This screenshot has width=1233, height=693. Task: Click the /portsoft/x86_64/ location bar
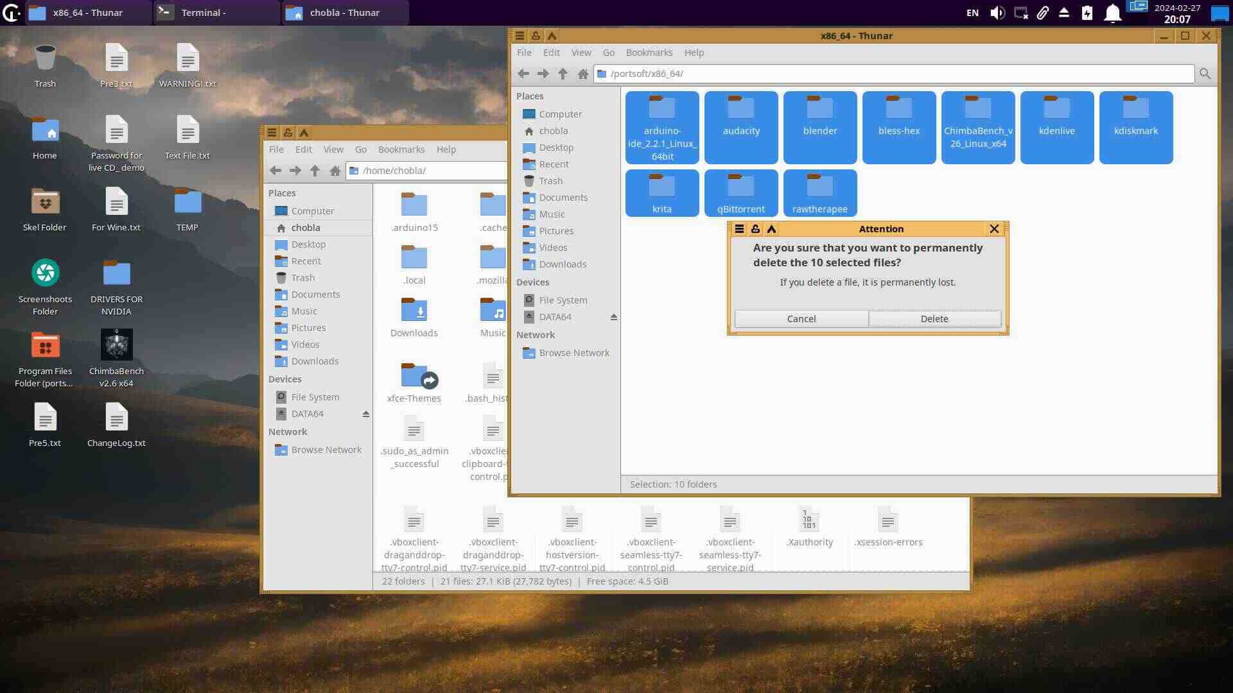(893, 74)
